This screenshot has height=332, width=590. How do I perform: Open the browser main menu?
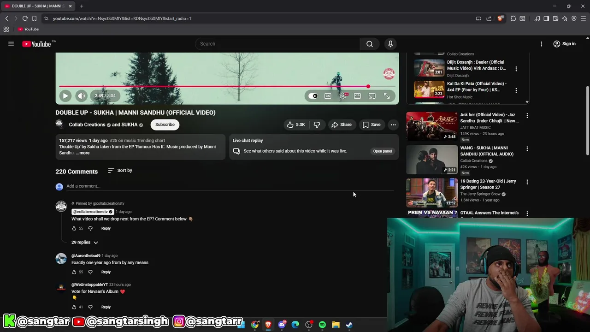(583, 18)
